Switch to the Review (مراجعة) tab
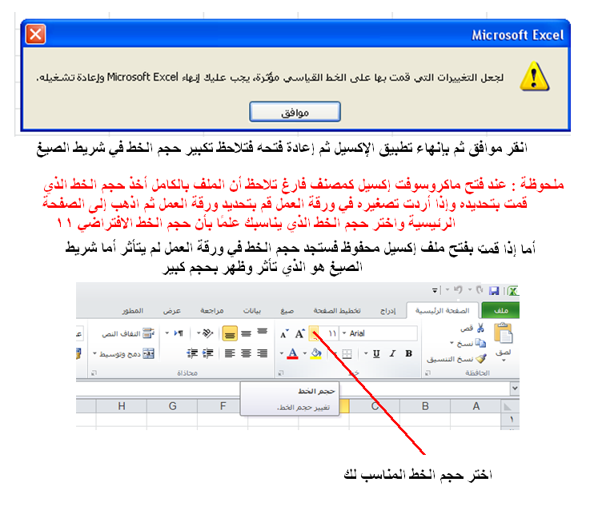 pos(212,311)
